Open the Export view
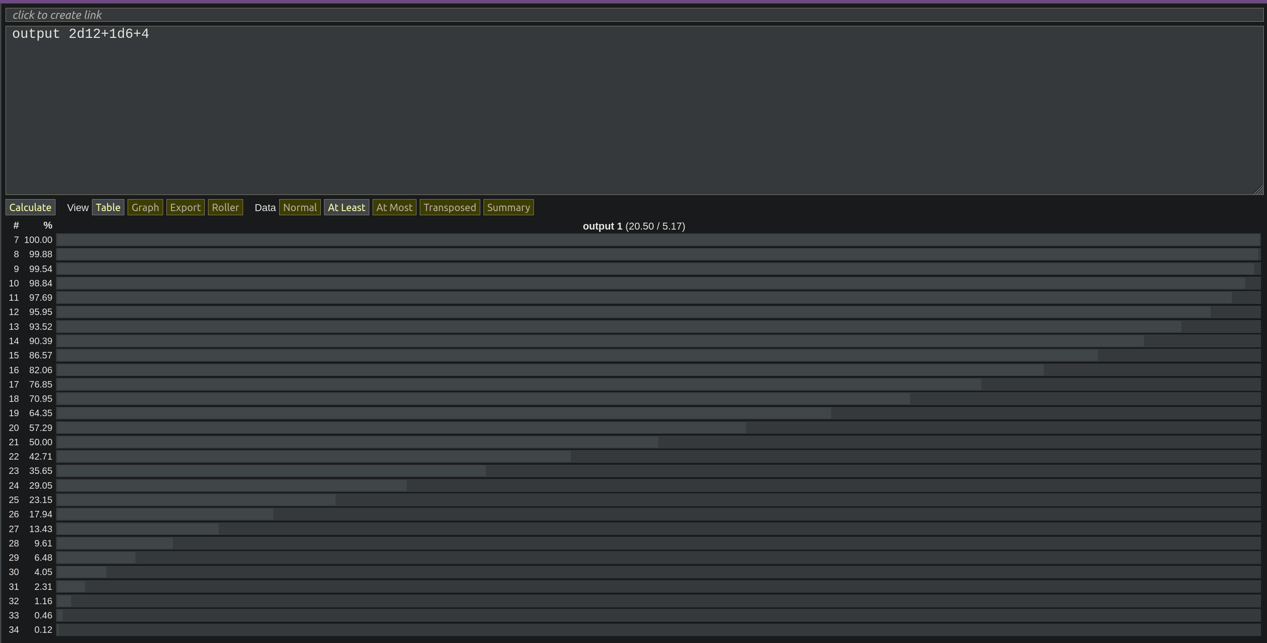This screenshot has height=643, width=1267. (x=185, y=207)
